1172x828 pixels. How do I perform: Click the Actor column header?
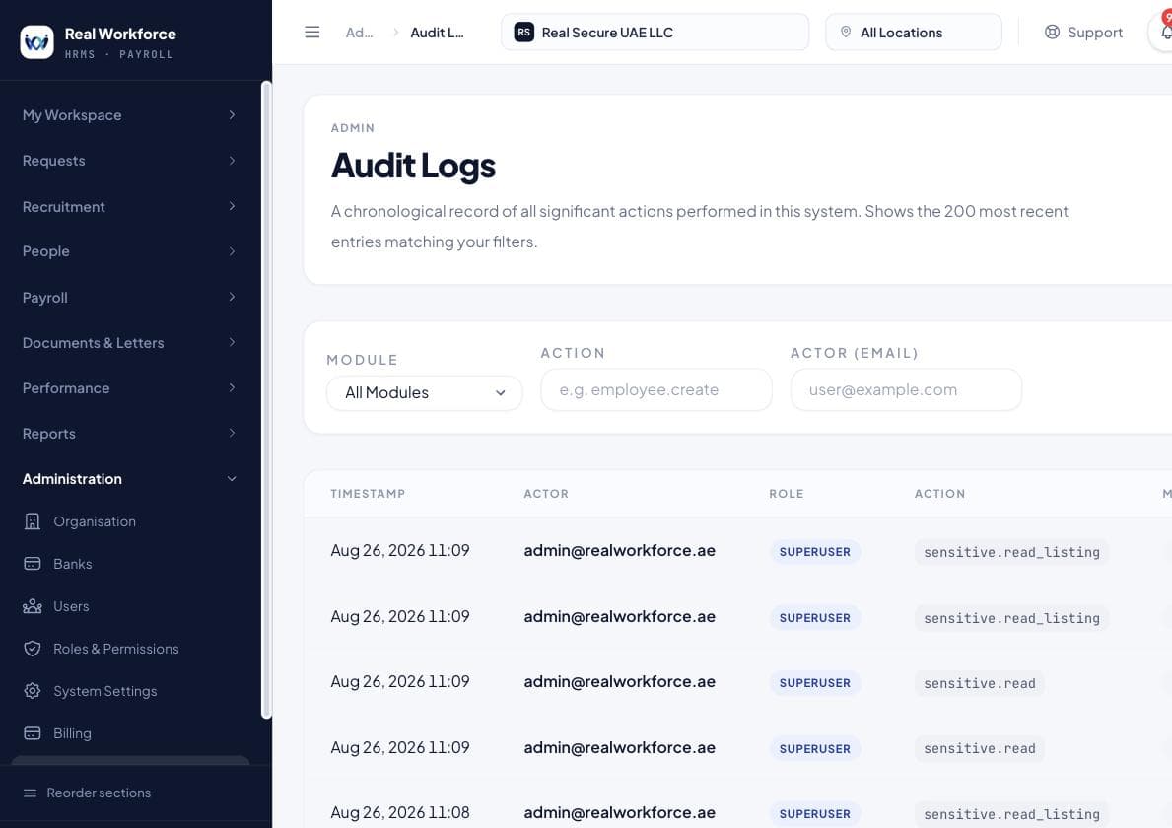(x=546, y=493)
